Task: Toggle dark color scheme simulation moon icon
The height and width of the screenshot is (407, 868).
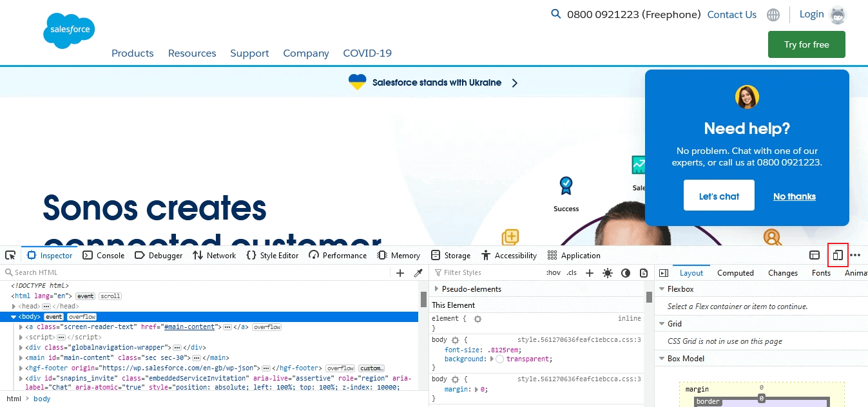Action: [x=626, y=273]
